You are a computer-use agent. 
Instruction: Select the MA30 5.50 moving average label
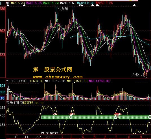[x=68, y=3]
